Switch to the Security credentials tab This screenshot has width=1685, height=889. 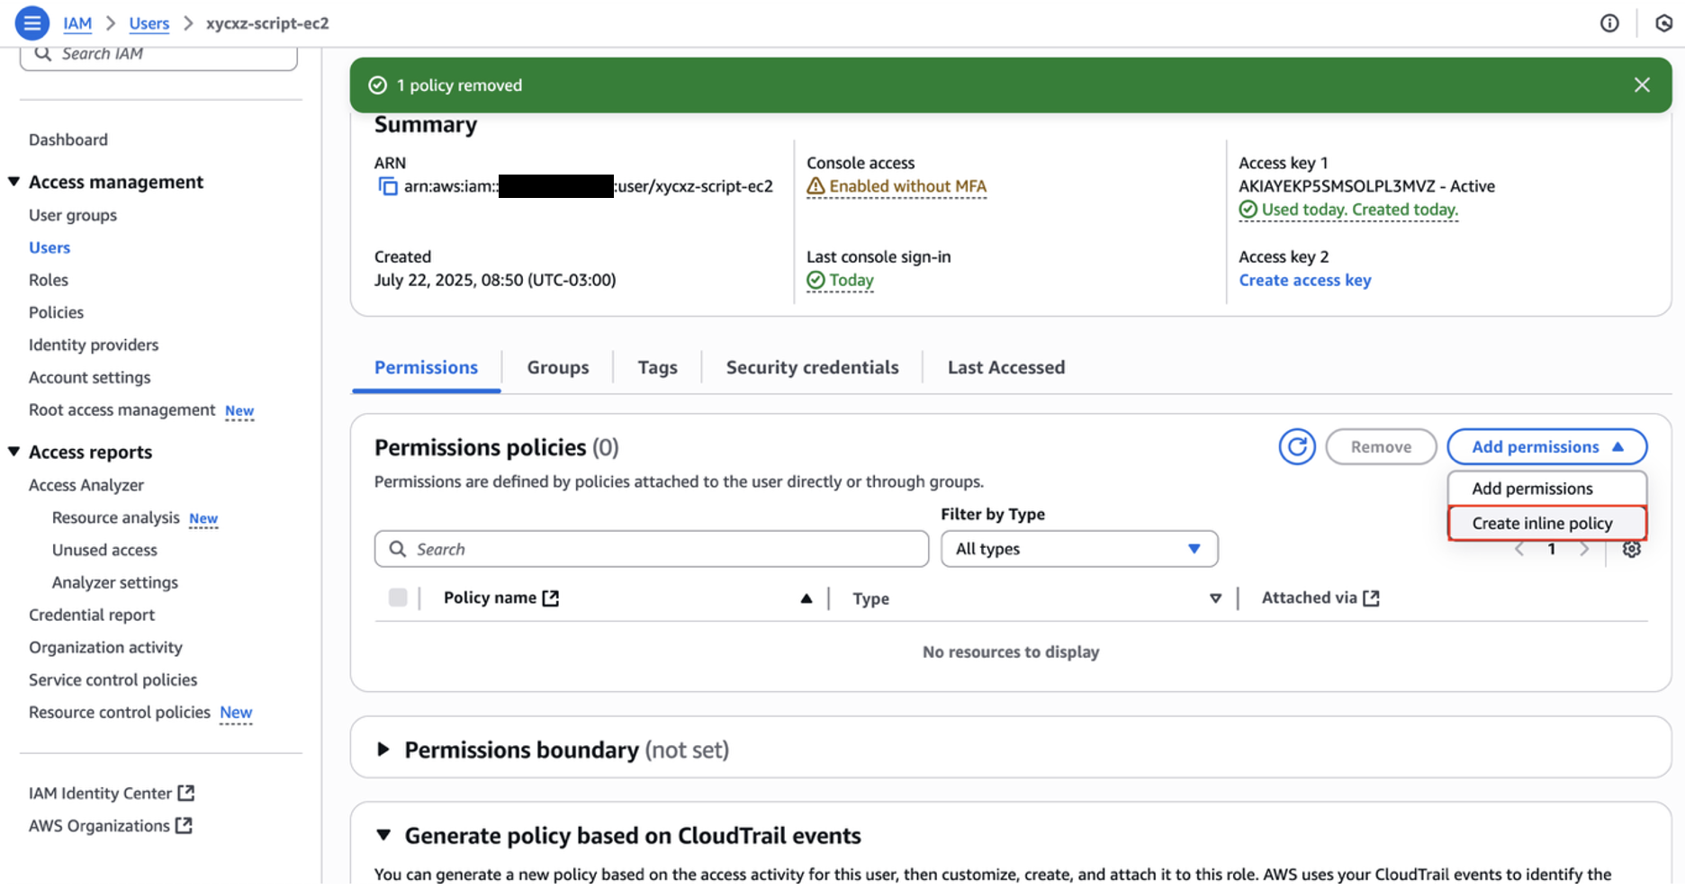(811, 367)
